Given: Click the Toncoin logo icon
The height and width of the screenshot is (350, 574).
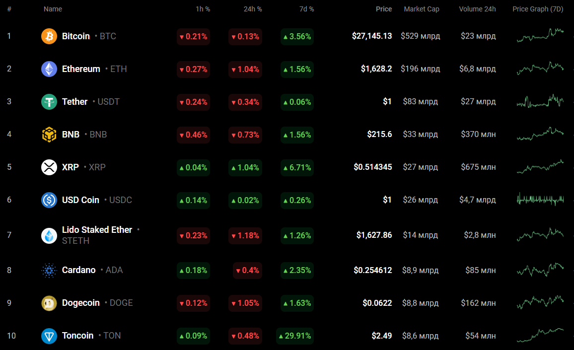Looking at the screenshot, I should point(49,336).
